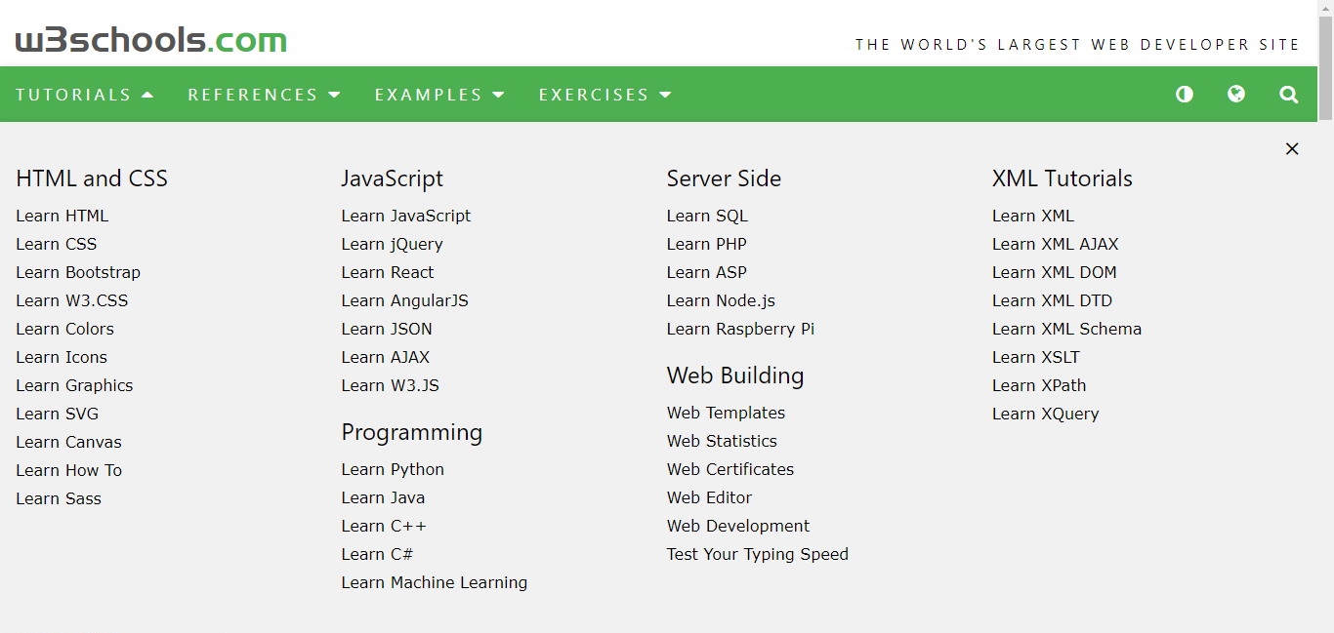
Task: Open Learn XML tutorial
Action: [x=1033, y=216]
